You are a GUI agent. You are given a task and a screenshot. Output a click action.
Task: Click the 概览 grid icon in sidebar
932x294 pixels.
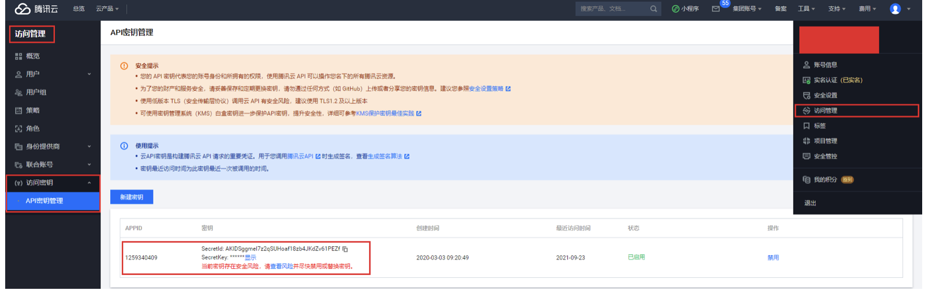[18, 56]
